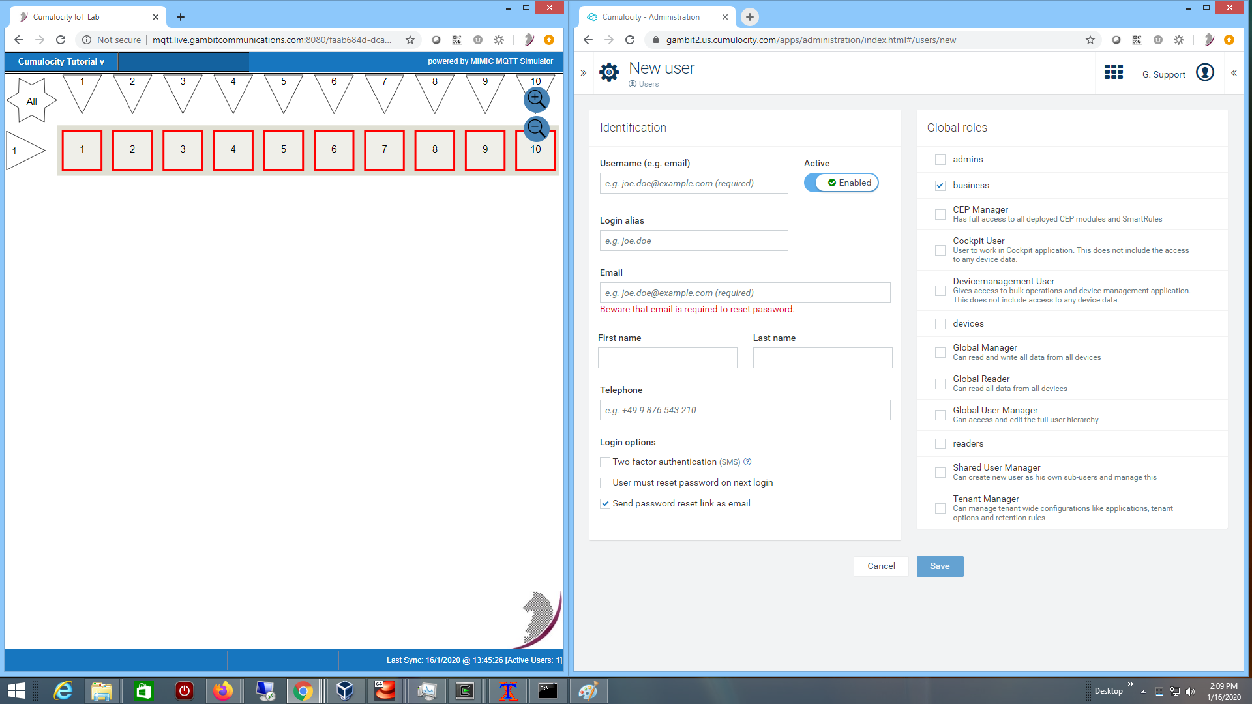
Task: Show hidden system tray icons
Action: click(1143, 692)
